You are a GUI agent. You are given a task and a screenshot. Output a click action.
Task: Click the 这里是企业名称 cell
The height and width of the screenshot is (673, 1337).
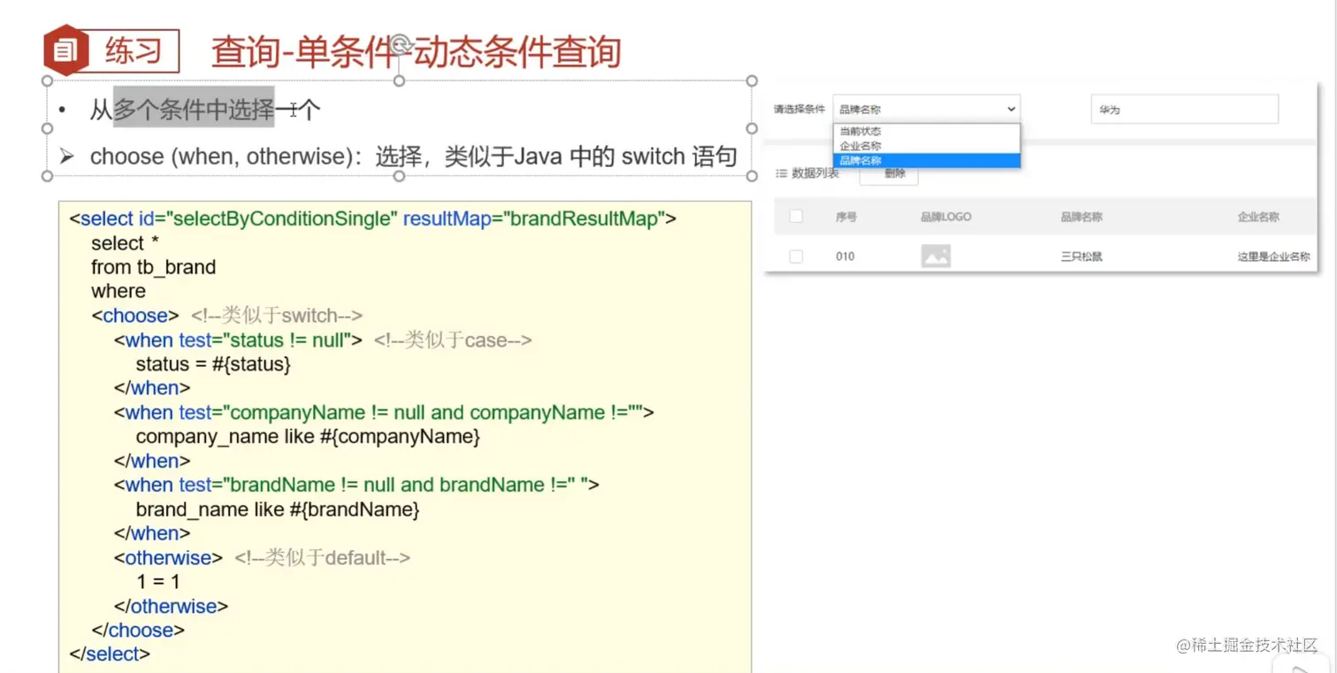[x=1273, y=256]
